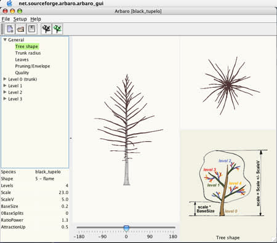The image size is (277, 243).
Task: Click the window resize grip corner
Action: point(274,239)
